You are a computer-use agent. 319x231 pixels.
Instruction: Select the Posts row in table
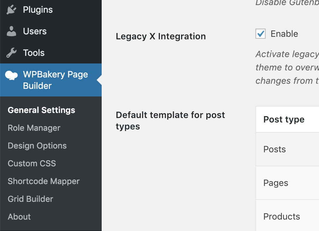pyautogui.click(x=288, y=149)
